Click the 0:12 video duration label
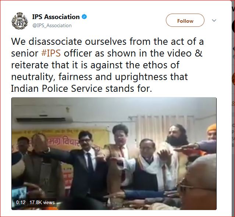This screenshot has height=217, width=235. tap(21, 202)
